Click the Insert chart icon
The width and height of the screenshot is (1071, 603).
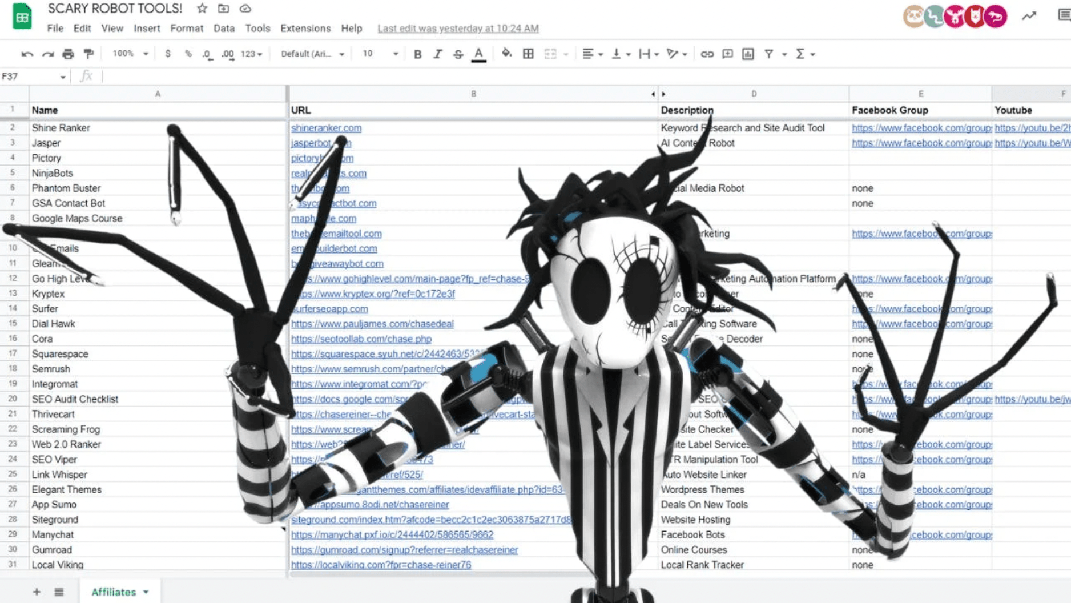(748, 54)
